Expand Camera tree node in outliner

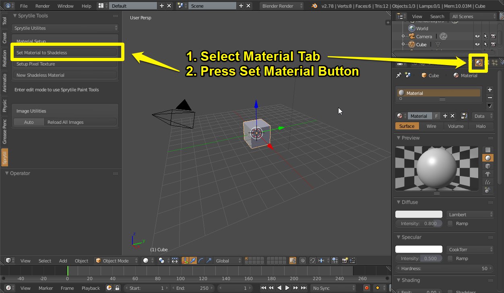coord(403,37)
